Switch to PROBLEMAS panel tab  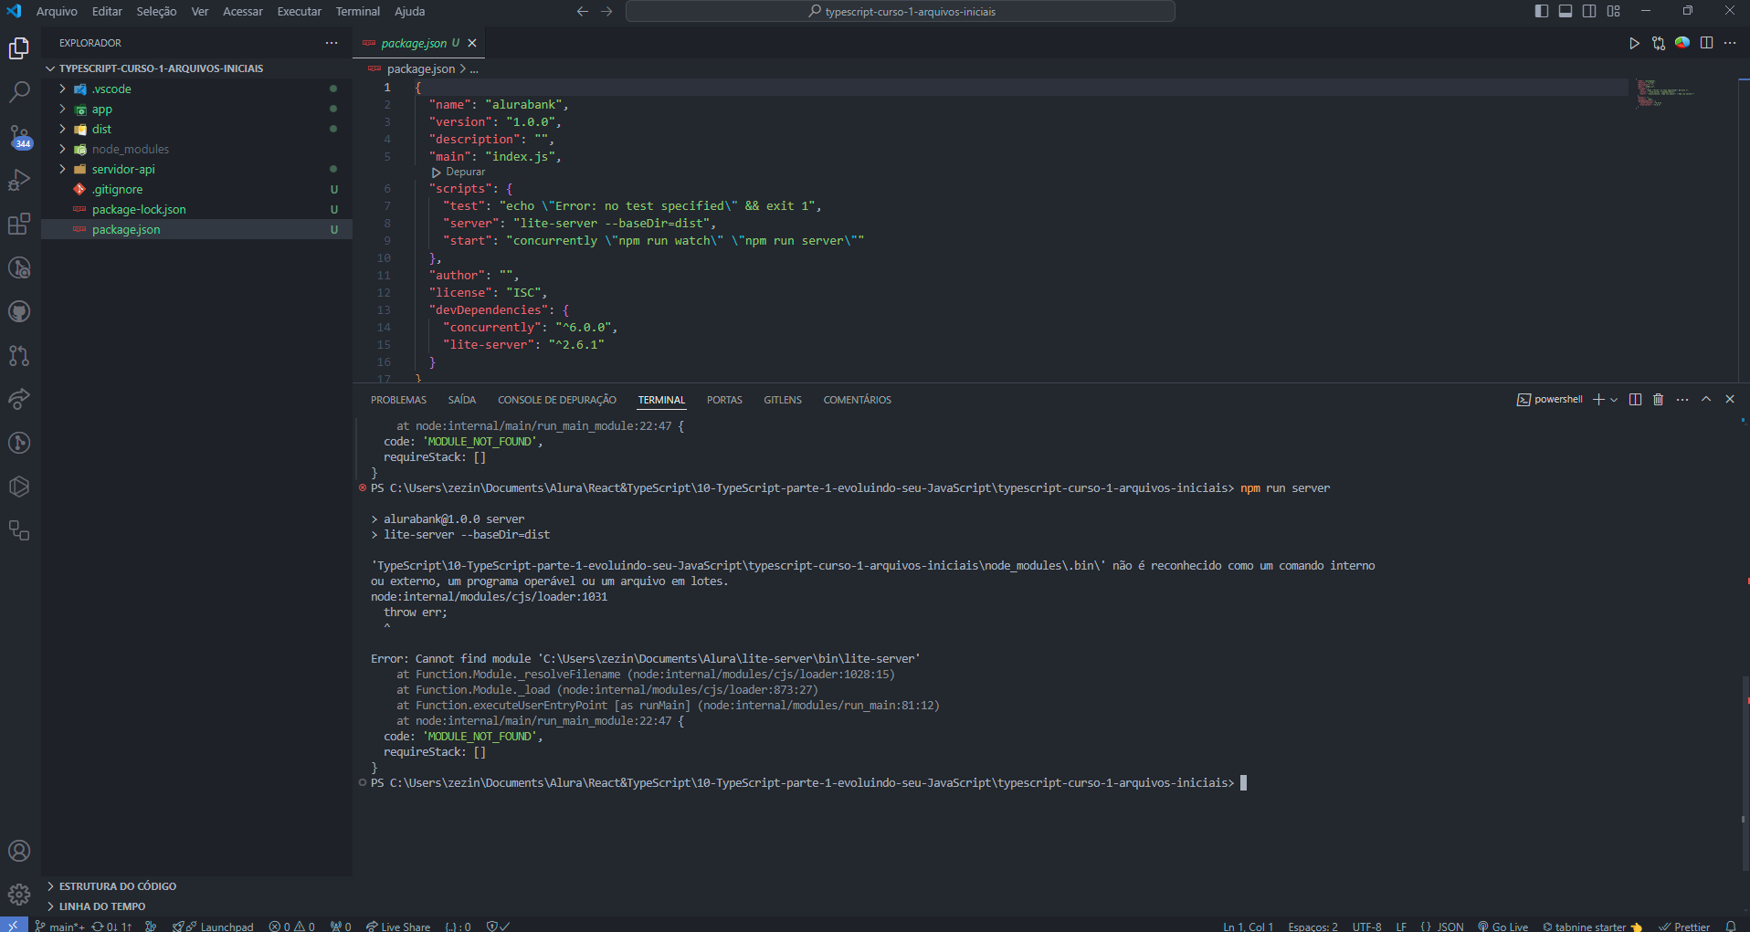click(398, 400)
